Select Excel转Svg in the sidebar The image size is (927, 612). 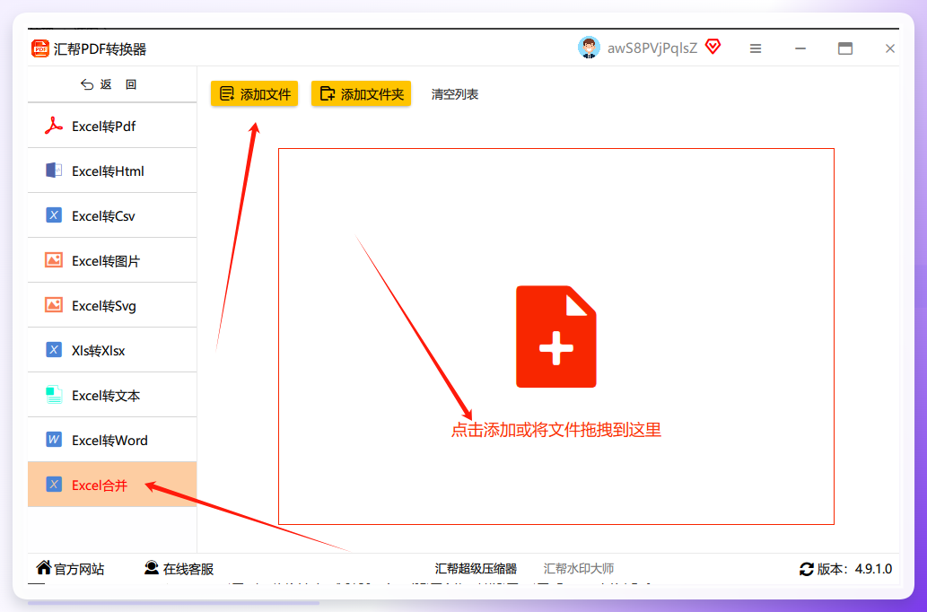[x=112, y=306]
